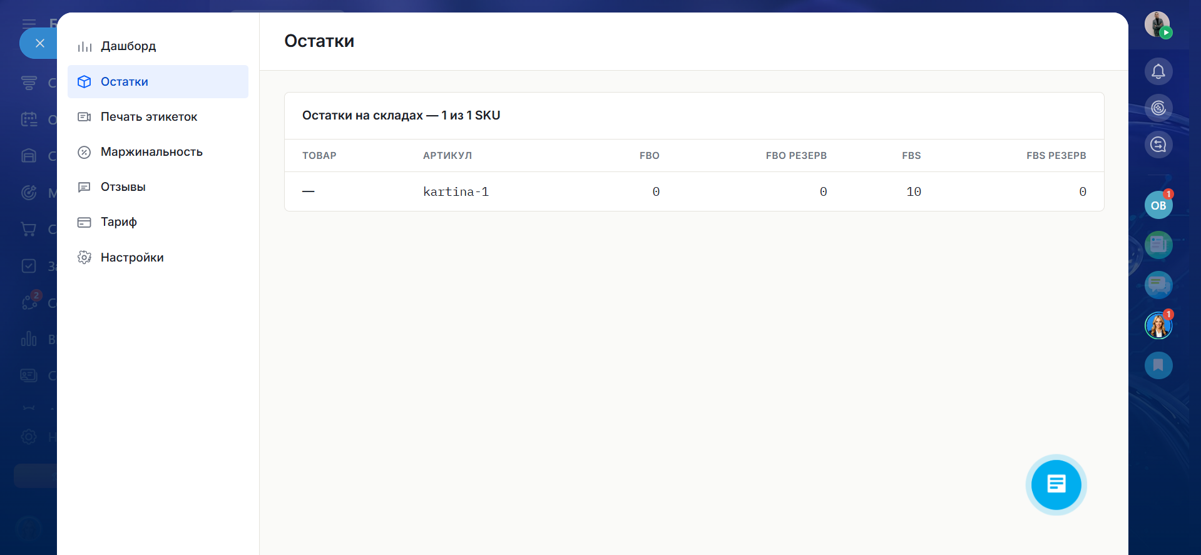Click the Тариф card icon
Viewport: 1201px width, 555px height.
click(x=84, y=222)
